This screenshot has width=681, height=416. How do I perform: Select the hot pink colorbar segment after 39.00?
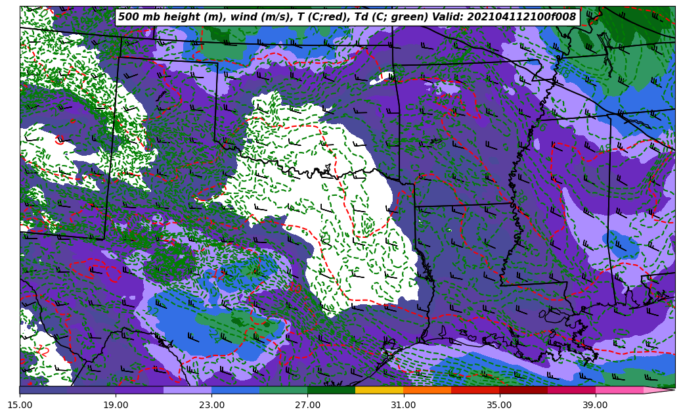click(619, 390)
